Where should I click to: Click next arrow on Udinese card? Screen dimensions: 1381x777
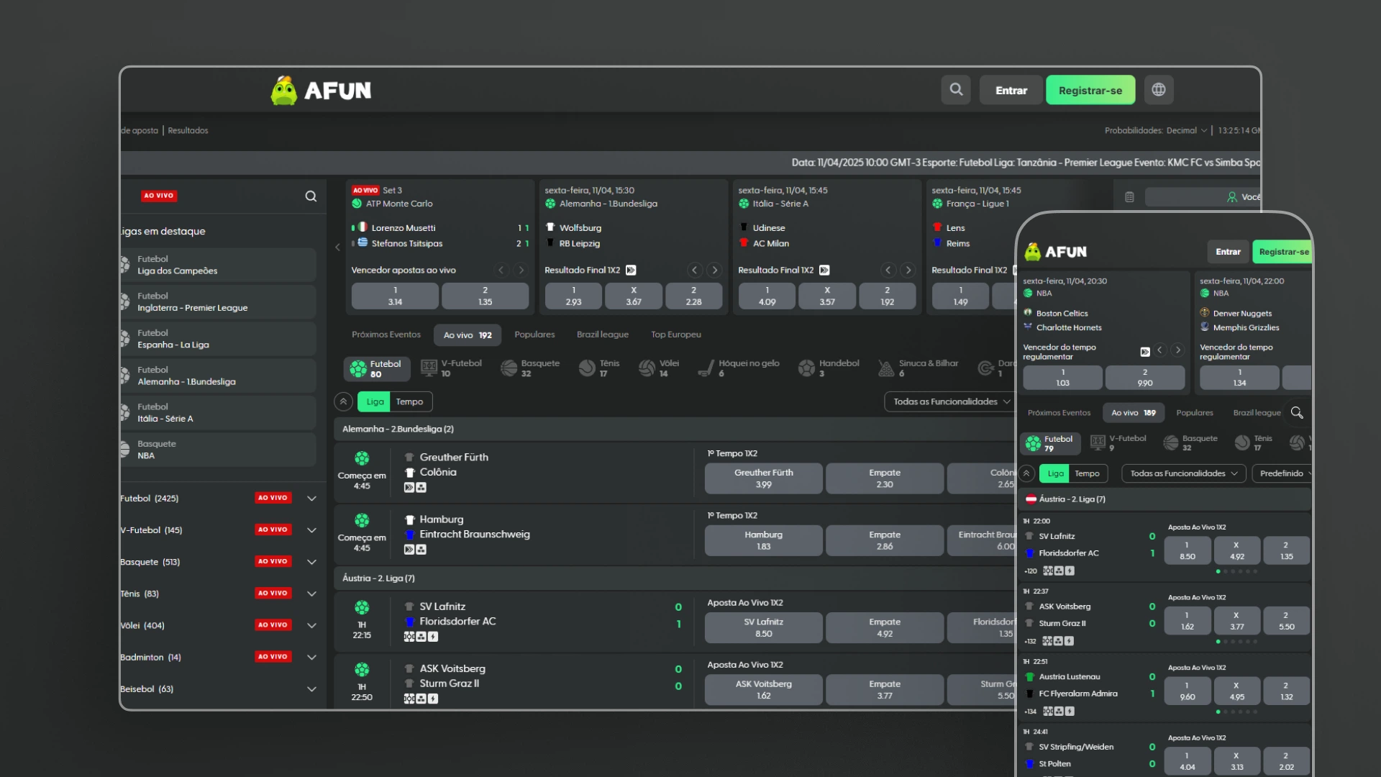pyautogui.click(x=908, y=271)
